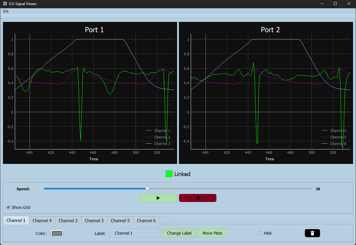
Task: Click inside the Label text field
Action: pos(135,233)
